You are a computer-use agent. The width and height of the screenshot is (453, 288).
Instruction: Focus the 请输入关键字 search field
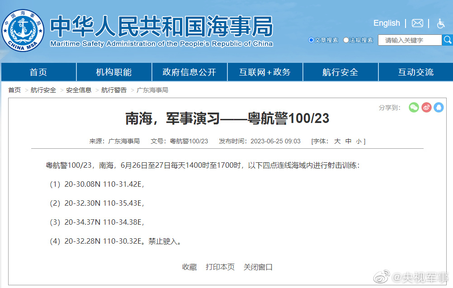coord(410,40)
